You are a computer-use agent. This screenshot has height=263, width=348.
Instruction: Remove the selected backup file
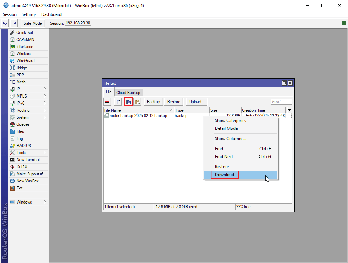[106, 101]
